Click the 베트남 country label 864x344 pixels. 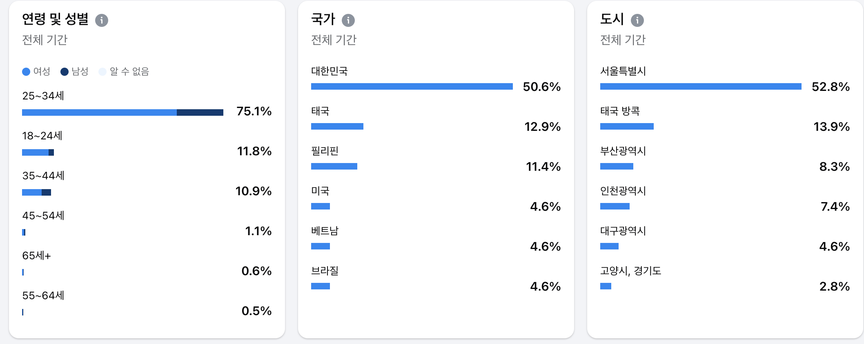pos(325,231)
